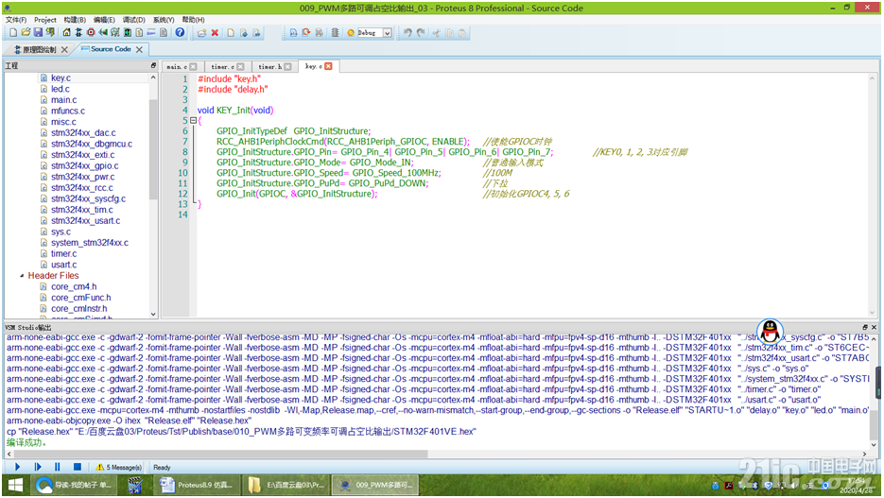Close the 原理图绘制 tab
Viewport: 884px width, 498px height.
pyautogui.click(x=65, y=49)
